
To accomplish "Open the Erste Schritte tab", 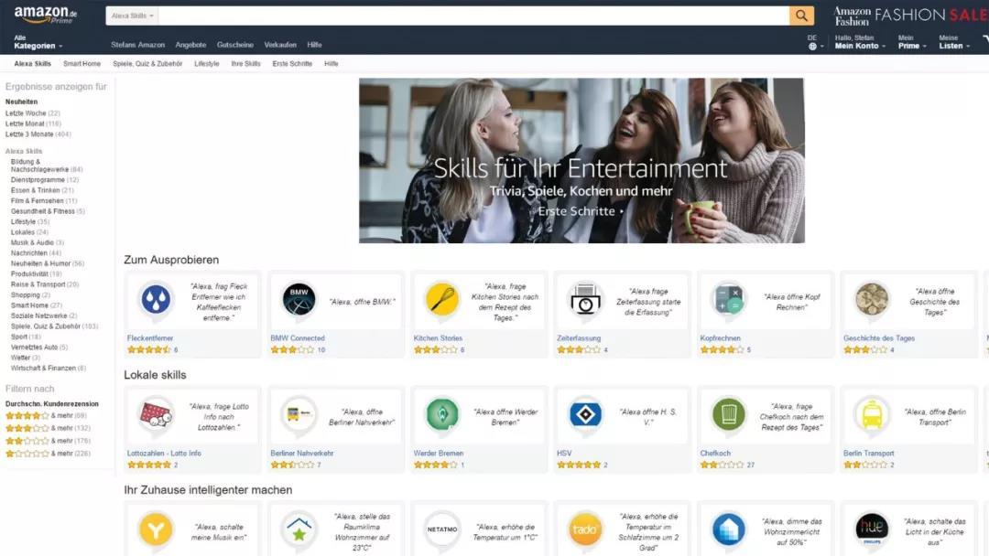I will tap(292, 64).
